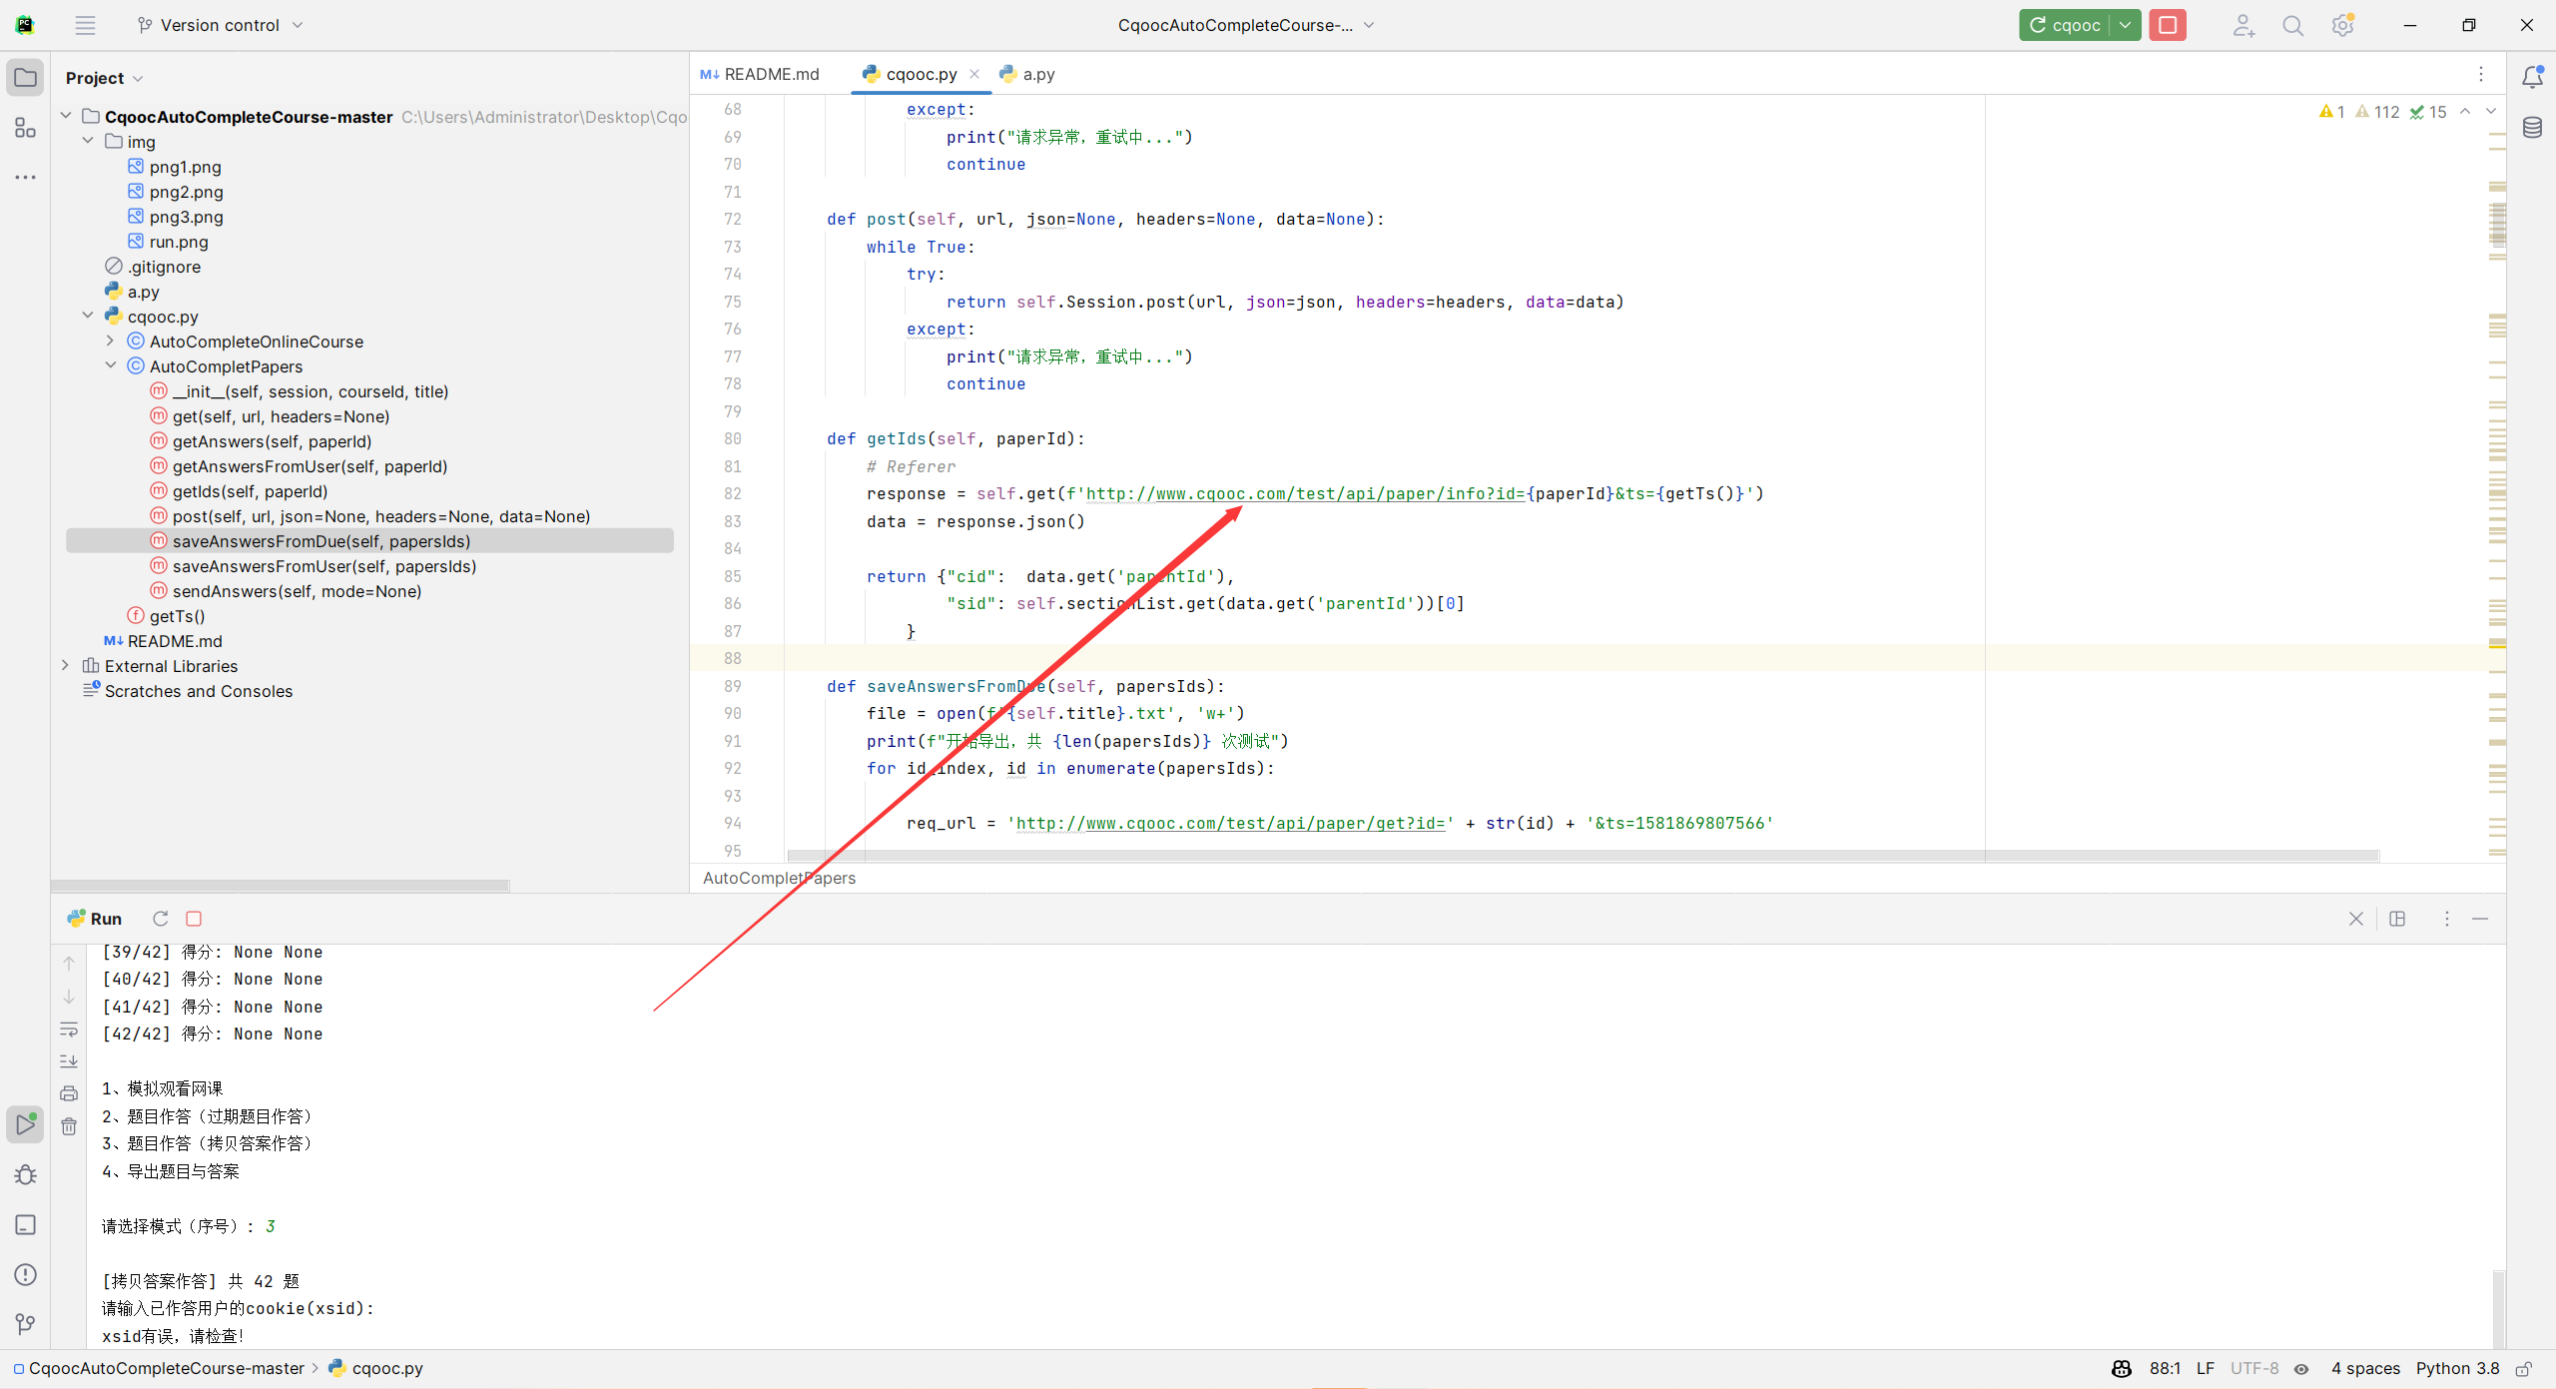Expand the AutoCompleteOnlineCourse class node
Screen dimensions: 2556x1389
(110, 341)
